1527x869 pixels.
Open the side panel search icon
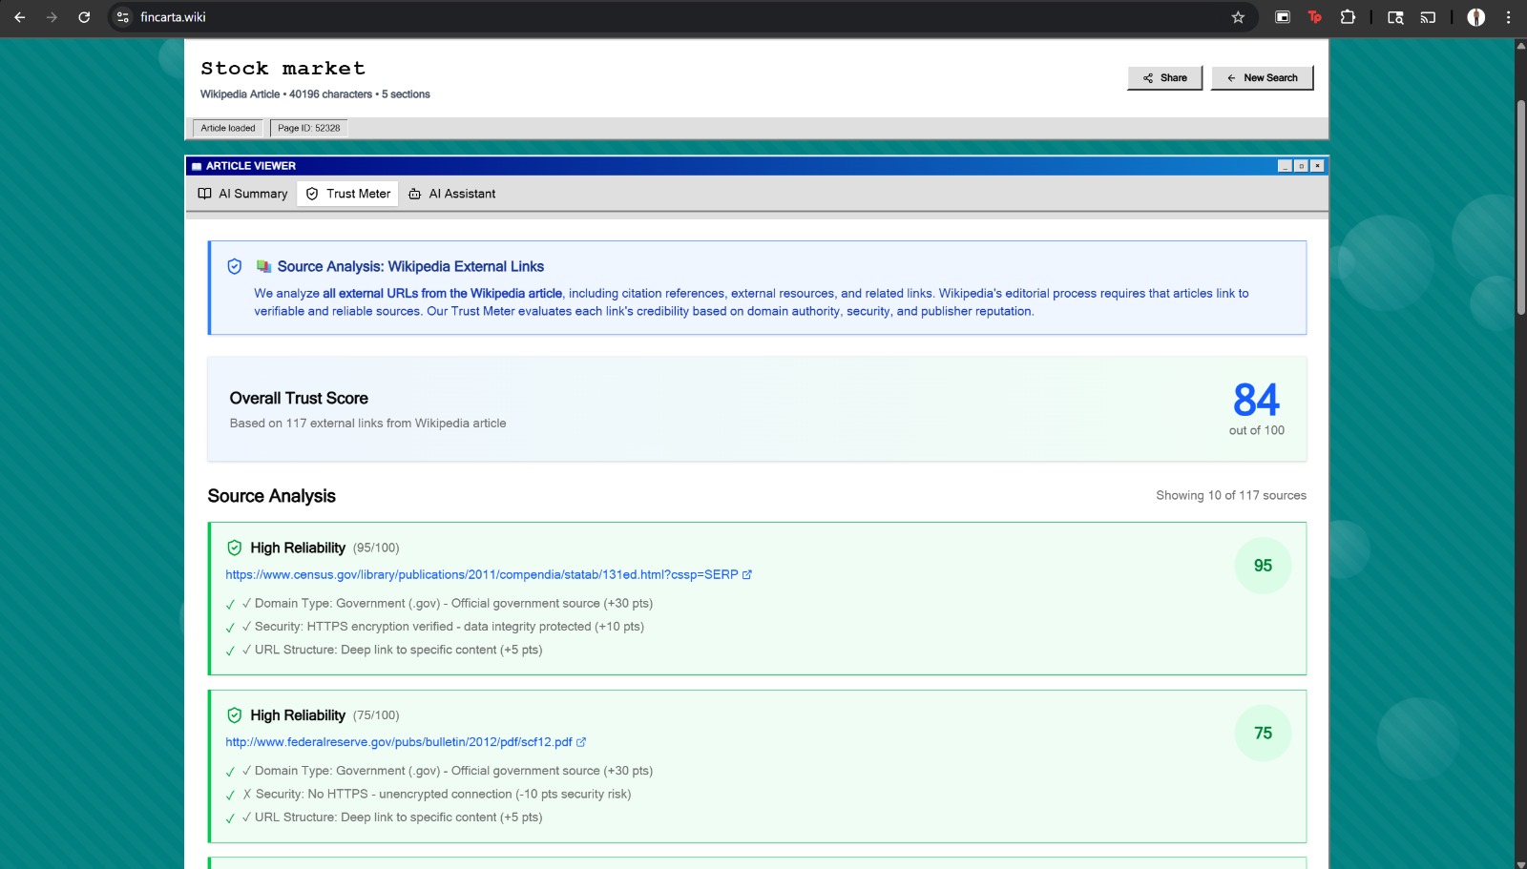pos(1395,17)
